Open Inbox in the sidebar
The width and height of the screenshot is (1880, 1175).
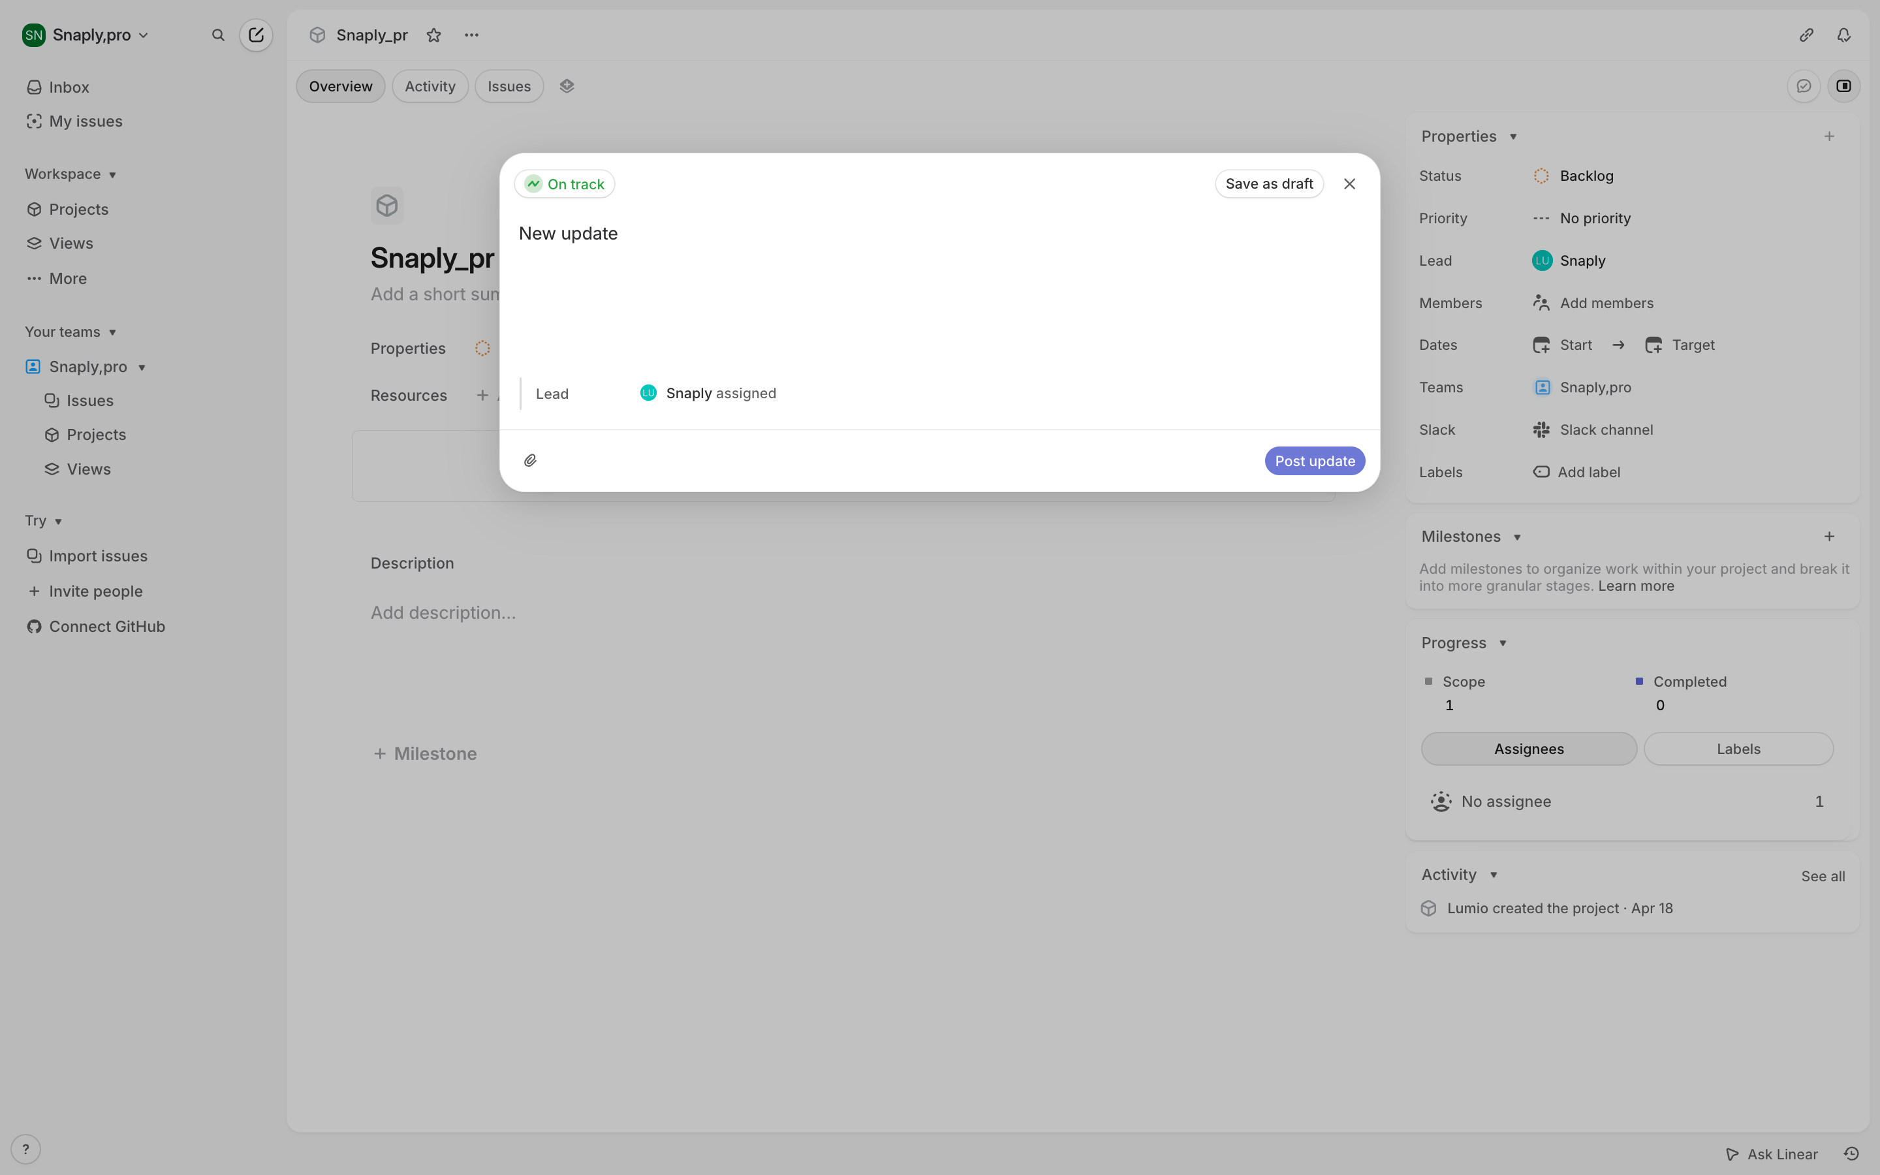[58, 87]
